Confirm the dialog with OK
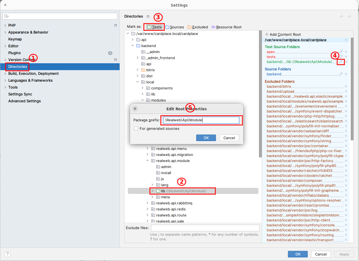 tap(206, 138)
